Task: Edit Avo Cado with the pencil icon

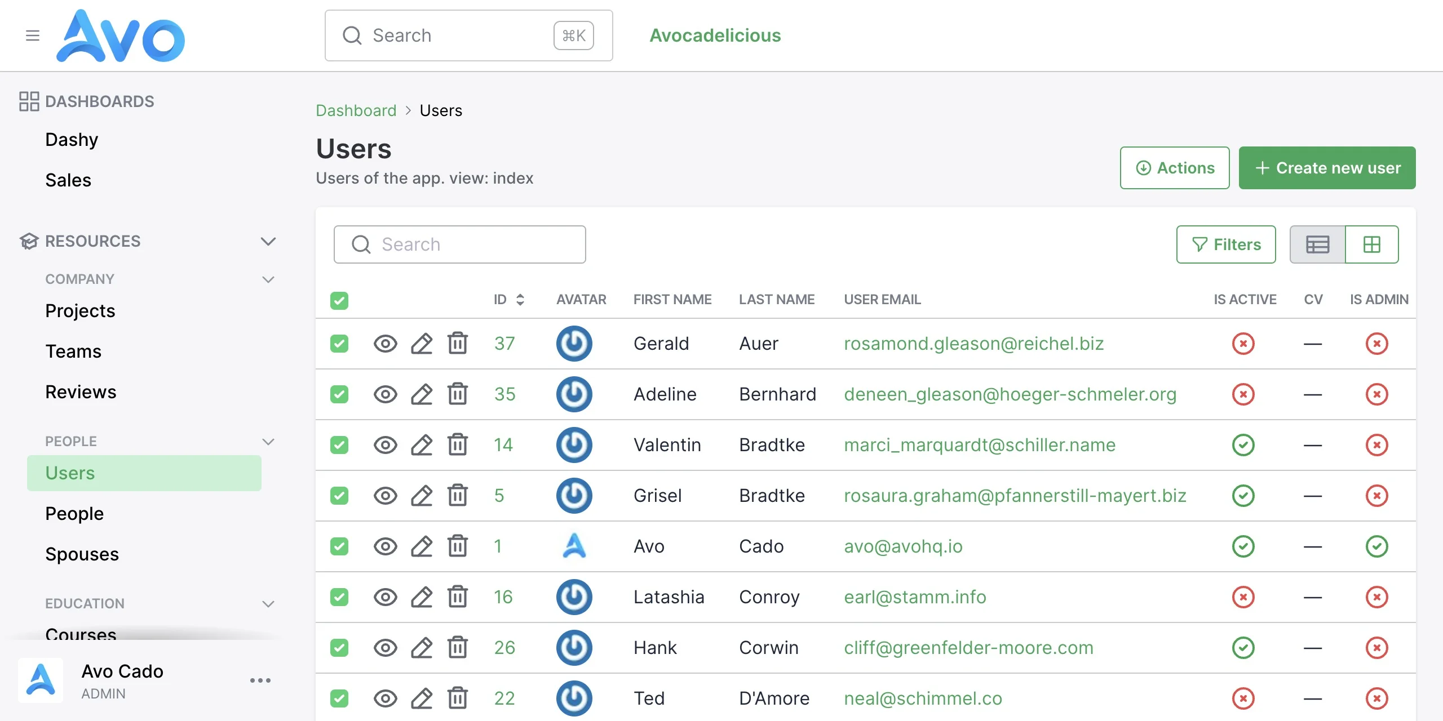Action: [x=422, y=546]
